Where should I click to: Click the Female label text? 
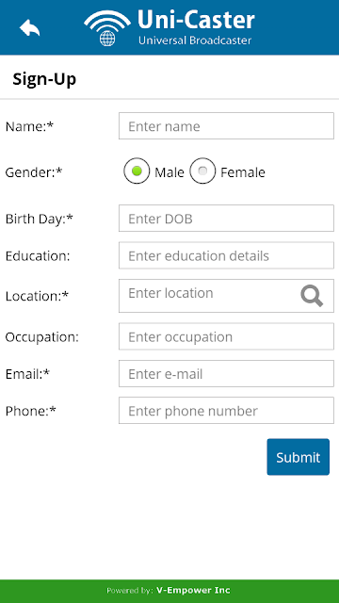[243, 172]
